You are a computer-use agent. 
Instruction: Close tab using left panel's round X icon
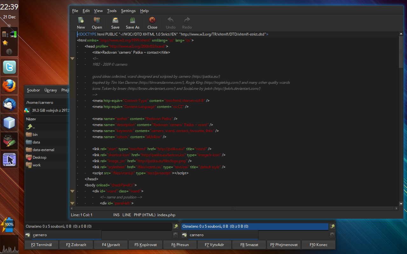tap(176, 235)
